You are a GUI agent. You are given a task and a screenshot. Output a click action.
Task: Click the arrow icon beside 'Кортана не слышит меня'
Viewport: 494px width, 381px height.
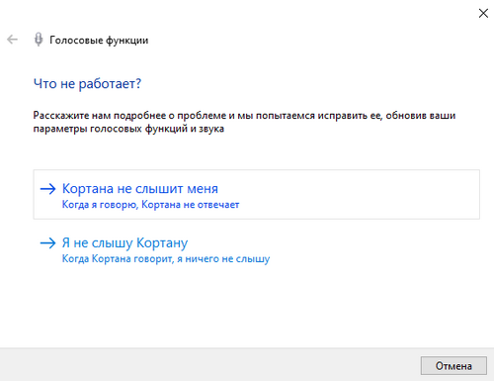pos(48,189)
